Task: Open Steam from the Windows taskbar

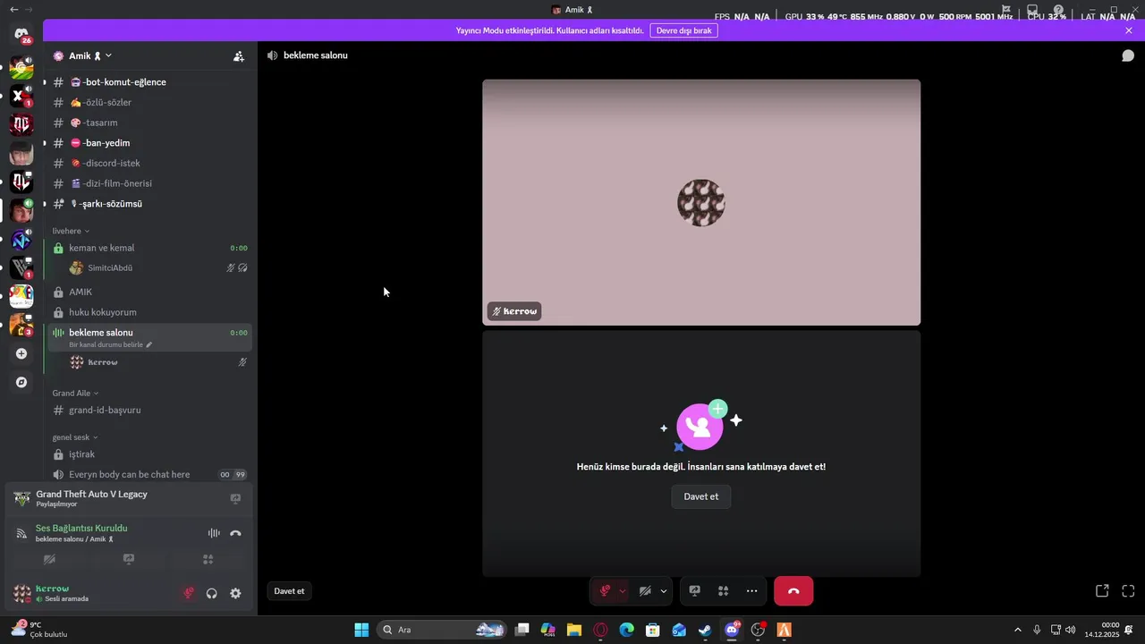Action: pyautogui.click(x=705, y=630)
